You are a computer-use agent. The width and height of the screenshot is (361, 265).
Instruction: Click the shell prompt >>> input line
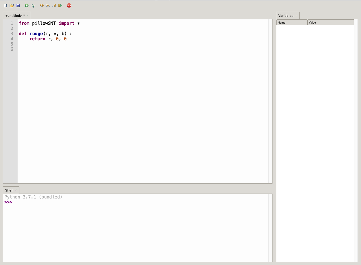point(136,202)
